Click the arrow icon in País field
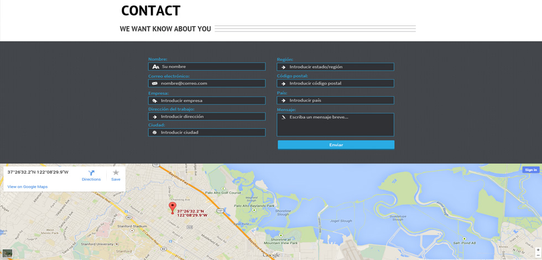The image size is (542, 260). click(283, 100)
